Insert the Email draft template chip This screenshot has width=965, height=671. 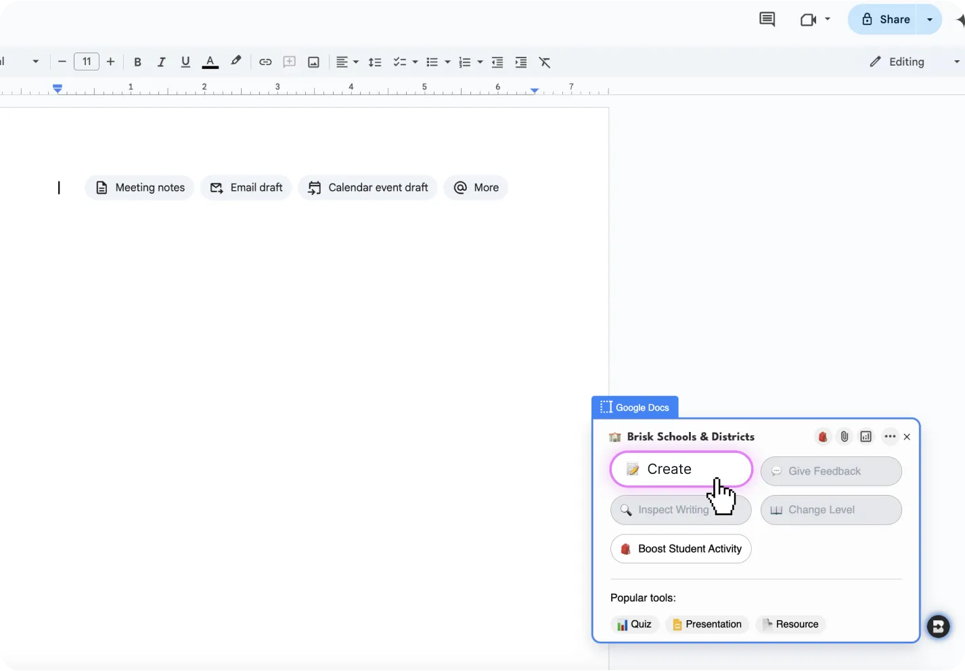pos(246,188)
